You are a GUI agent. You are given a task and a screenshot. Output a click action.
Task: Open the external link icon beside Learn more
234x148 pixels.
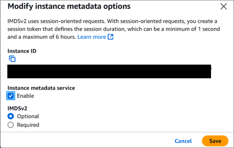click(110, 37)
